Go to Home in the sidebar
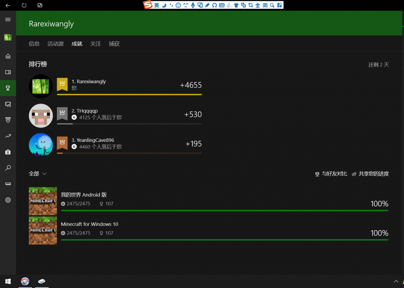Viewport: 404px width, 288px height. pyautogui.click(x=8, y=56)
